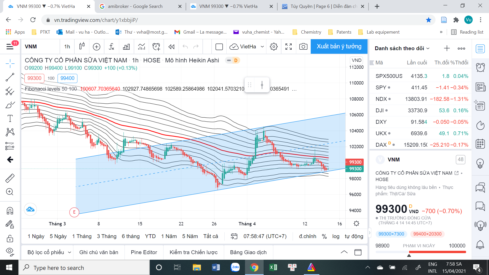The height and width of the screenshot is (275, 489).
Task: Click the Xuất bản ý tưởng button
Action: coord(339,46)
